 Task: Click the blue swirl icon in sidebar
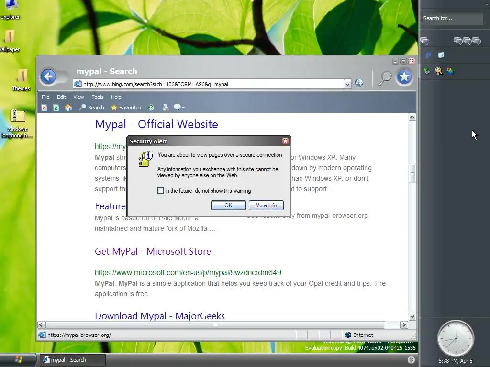(x=428, y=55)
